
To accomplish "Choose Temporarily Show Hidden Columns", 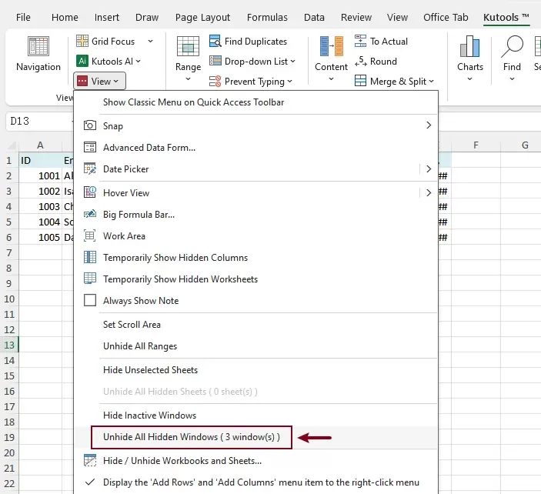I will (255, 258).
